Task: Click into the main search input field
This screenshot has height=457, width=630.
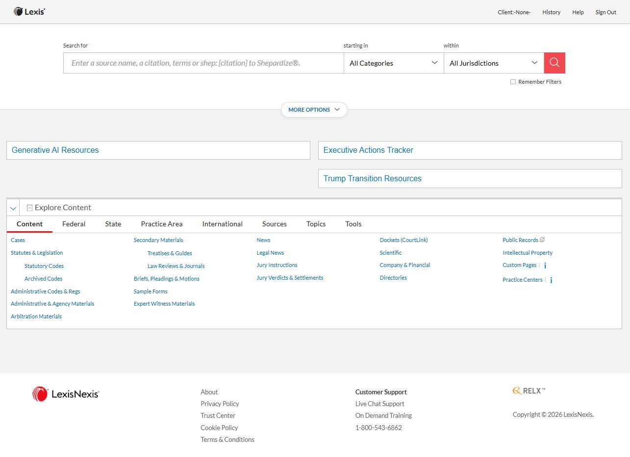Action: 203,63
